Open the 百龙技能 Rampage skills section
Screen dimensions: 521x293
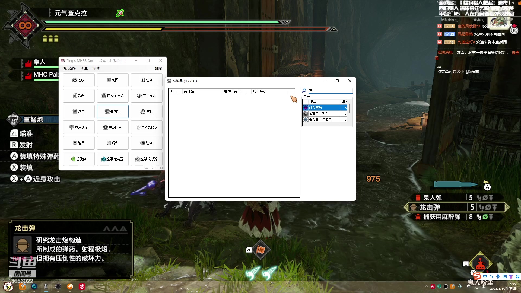click(147, 96)
